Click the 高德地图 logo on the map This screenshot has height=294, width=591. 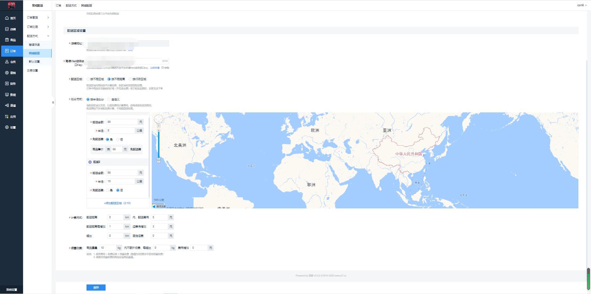[x=159, y=206]
